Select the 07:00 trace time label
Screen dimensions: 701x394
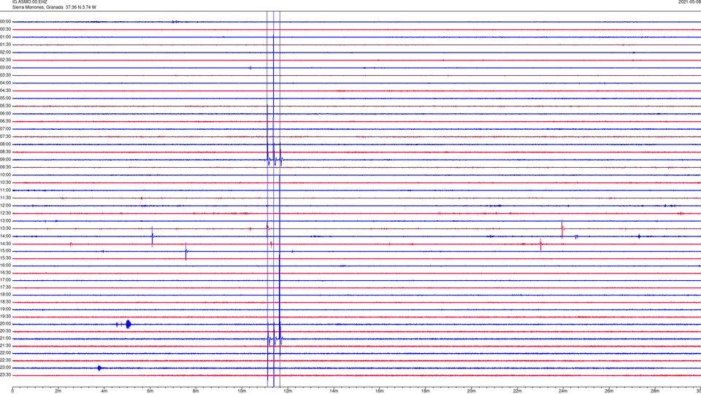(5, 128)
